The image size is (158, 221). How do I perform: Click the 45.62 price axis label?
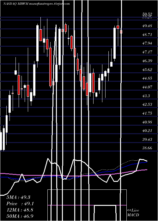pos(147,69)
